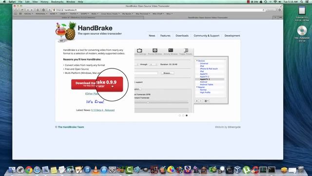Expand the Linux News Feeds bookmarks folder

110,14
